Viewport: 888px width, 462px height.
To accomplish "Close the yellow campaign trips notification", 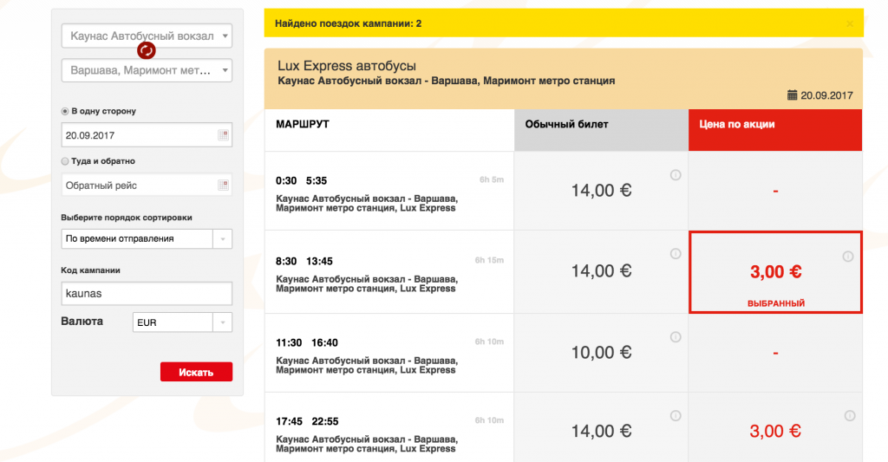I will tap(850, 23).
